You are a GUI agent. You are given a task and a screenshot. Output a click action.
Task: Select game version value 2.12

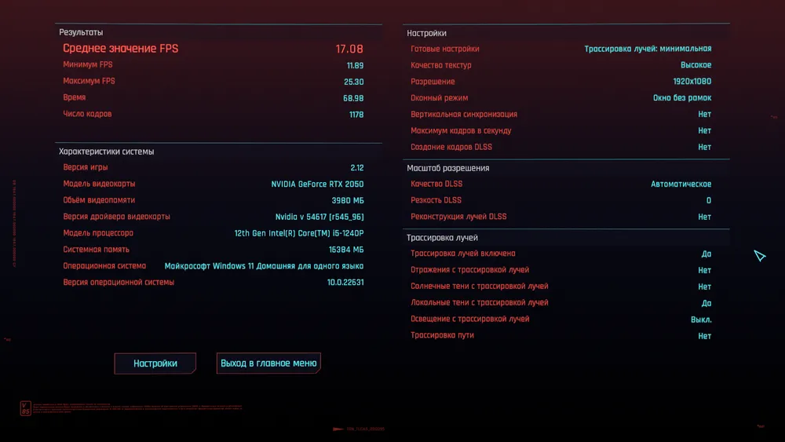click(x=357, y=168)
